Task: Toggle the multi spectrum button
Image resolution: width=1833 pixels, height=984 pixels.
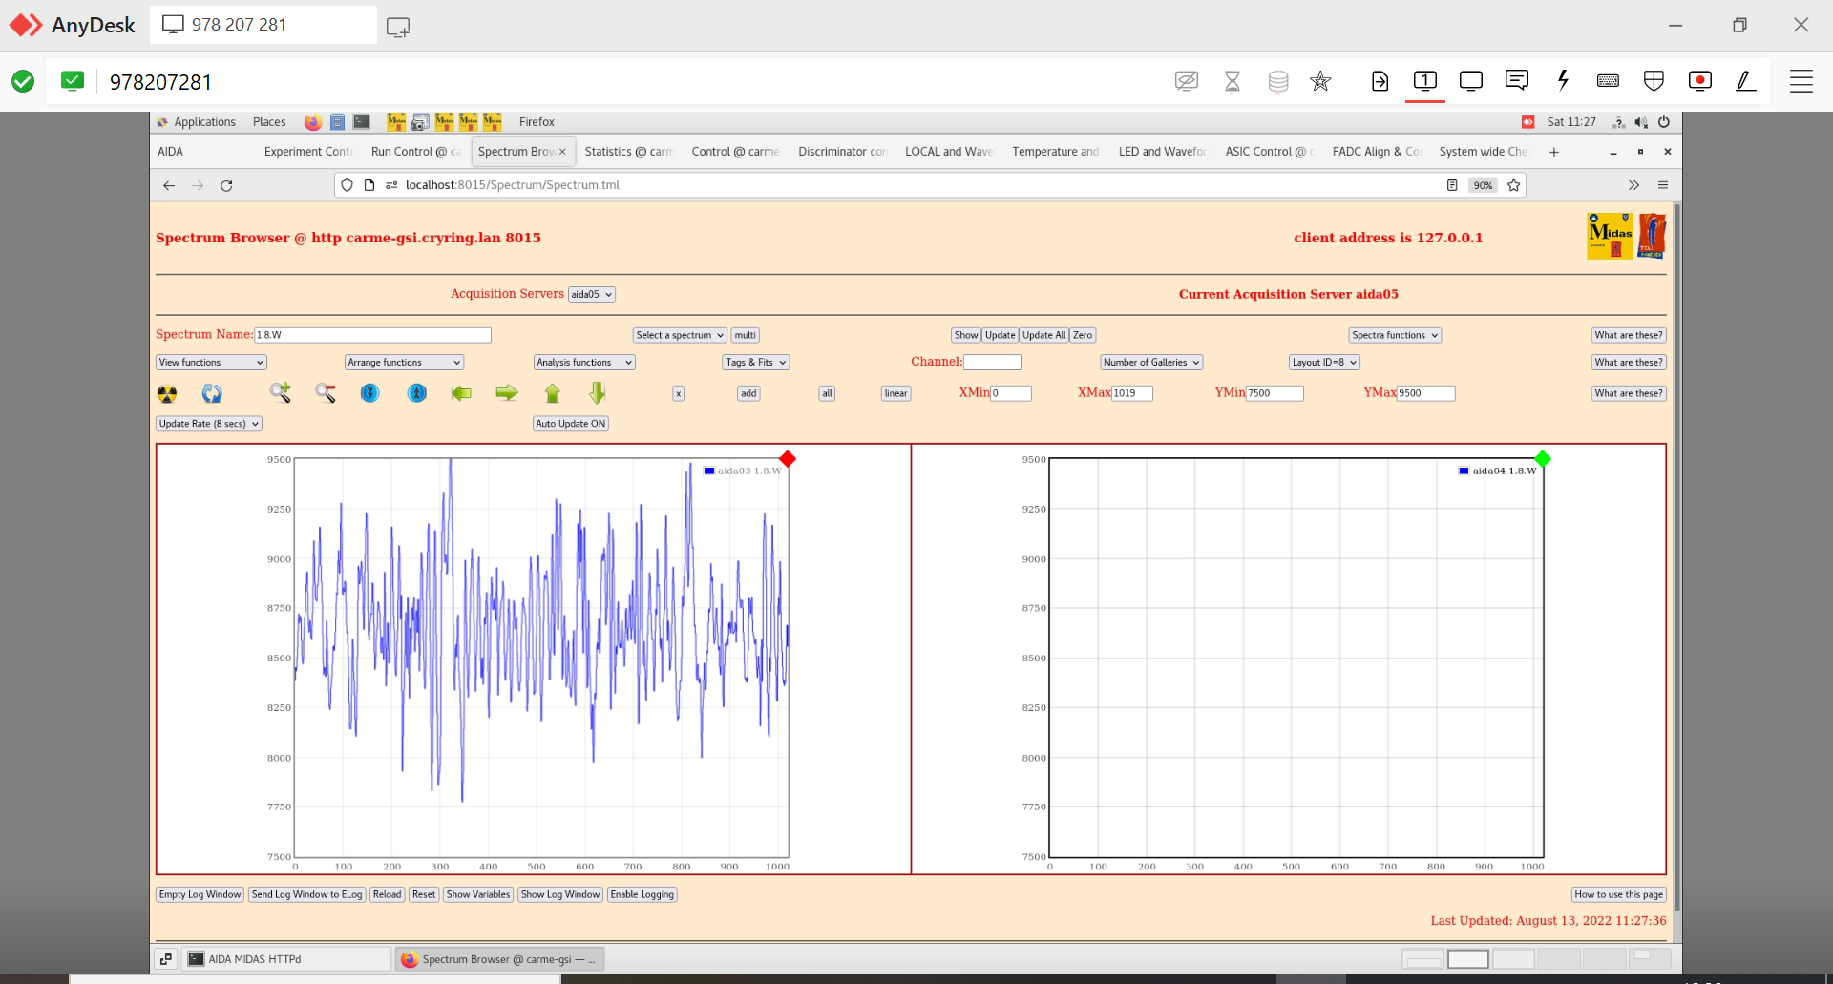Action: click(745, 335)
